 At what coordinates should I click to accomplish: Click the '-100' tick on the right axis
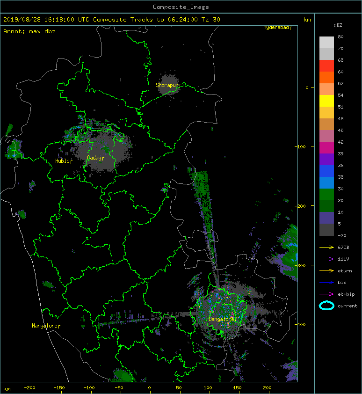300,146
